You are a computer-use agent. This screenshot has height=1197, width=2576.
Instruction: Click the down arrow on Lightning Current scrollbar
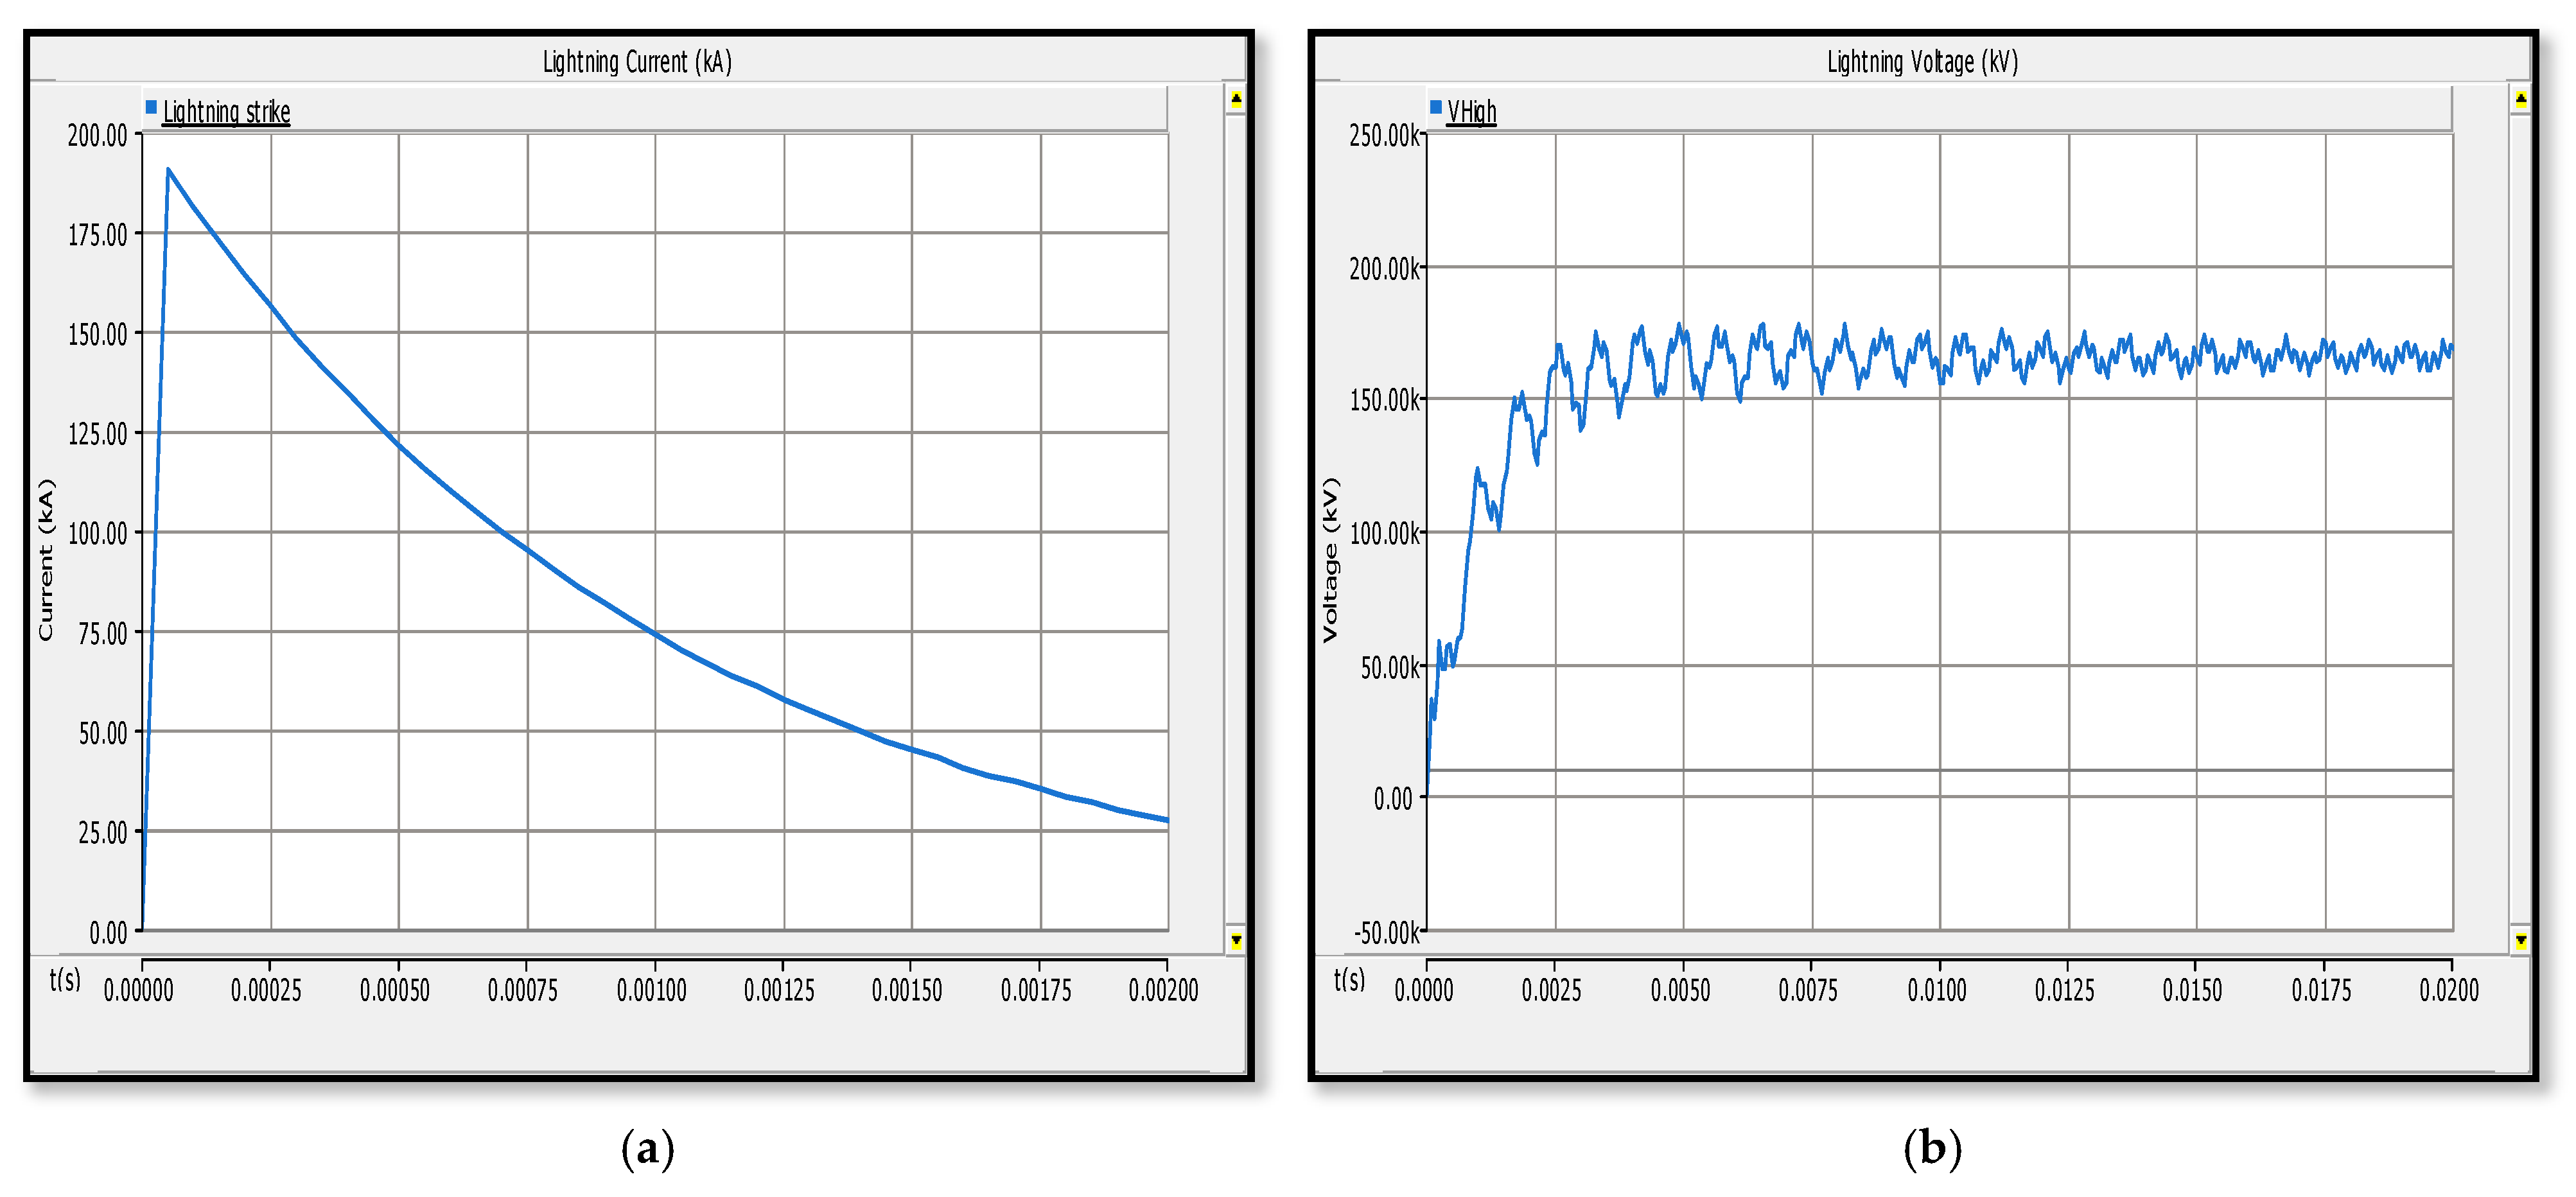click(1236, 940)
